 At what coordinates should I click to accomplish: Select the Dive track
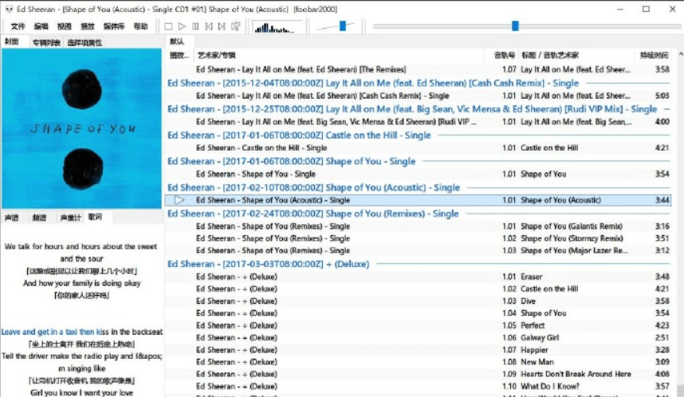tap(419, 301)
